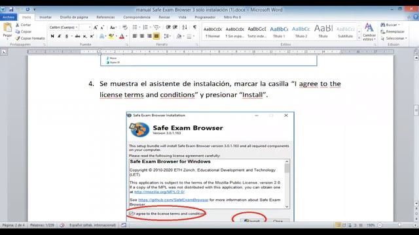This screenshot has height=235, width=419.
Task: Toggle the highlighted Justify alignment button
Action: (x=156, y=37)
